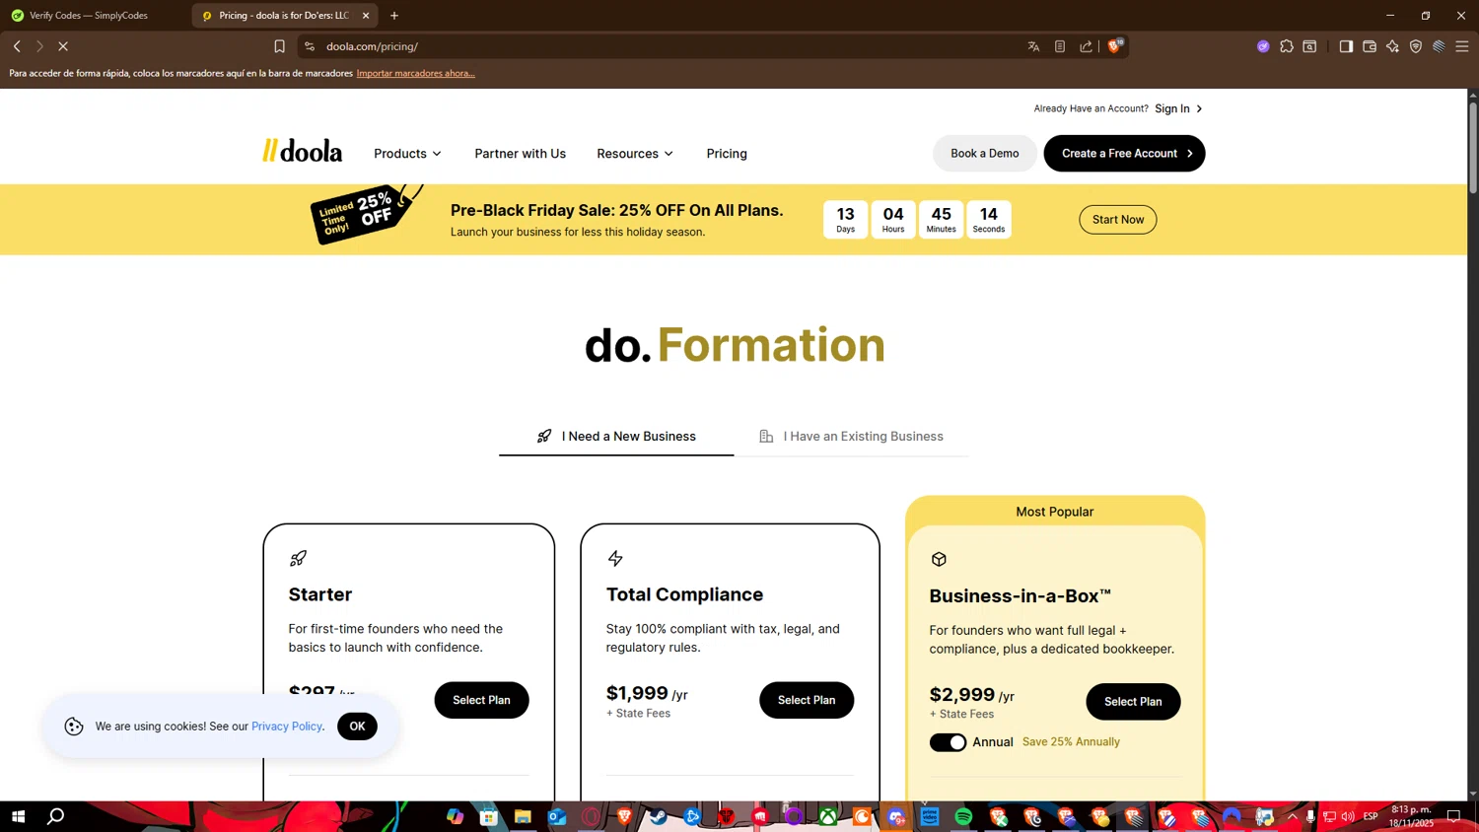Screen dimensions: 1479x832
Task: Open reader mode icon
Action: 1060,46
